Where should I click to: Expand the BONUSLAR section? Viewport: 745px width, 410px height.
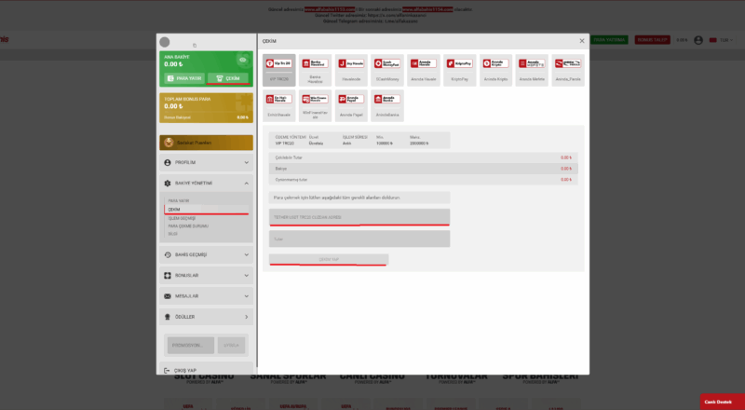206,276
